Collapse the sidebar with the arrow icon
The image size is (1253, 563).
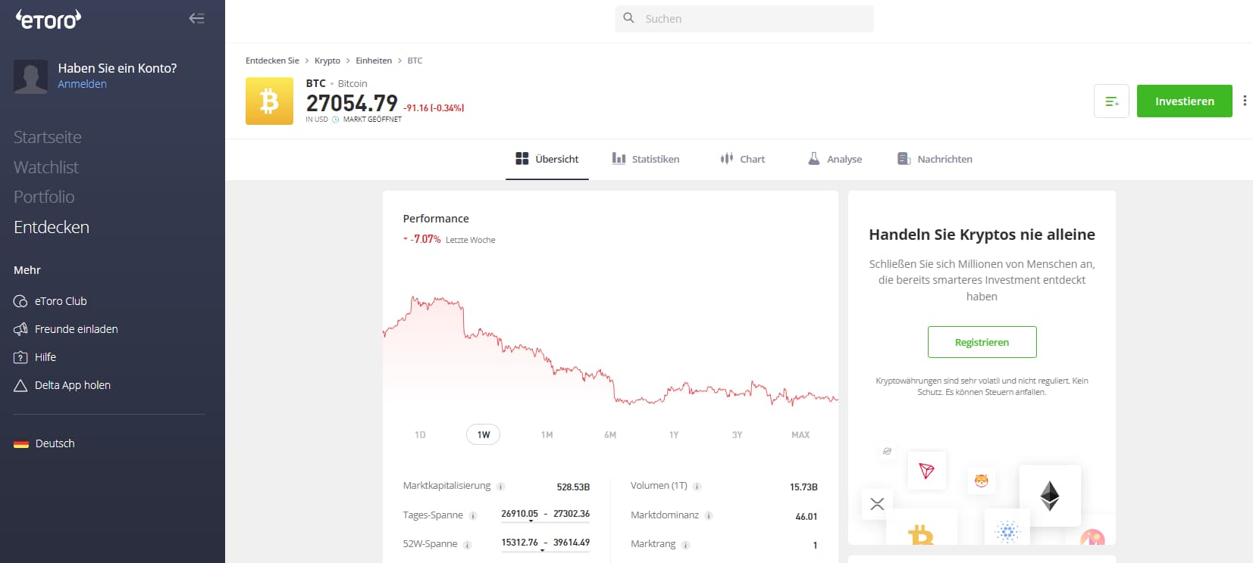point(197,18)
